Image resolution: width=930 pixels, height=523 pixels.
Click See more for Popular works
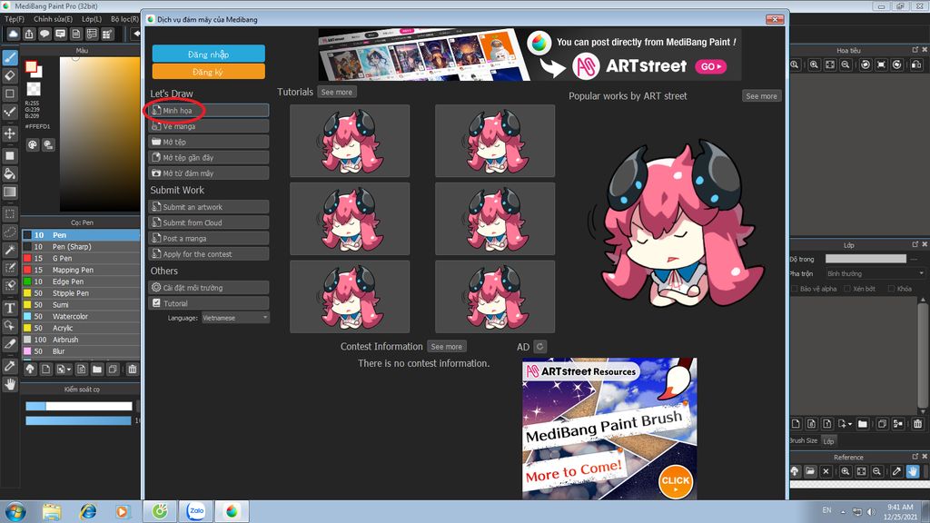pyautogui.click(x=761, y=96)
